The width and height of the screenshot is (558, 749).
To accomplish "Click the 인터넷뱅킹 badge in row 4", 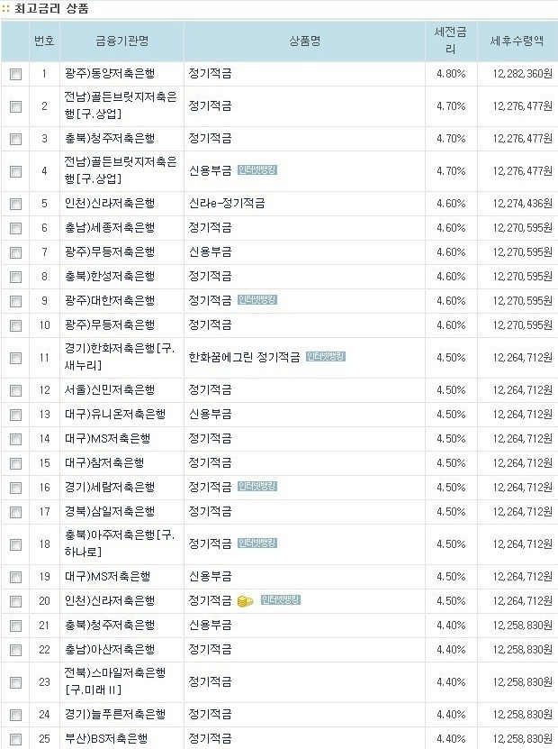I will click(257, 170).
